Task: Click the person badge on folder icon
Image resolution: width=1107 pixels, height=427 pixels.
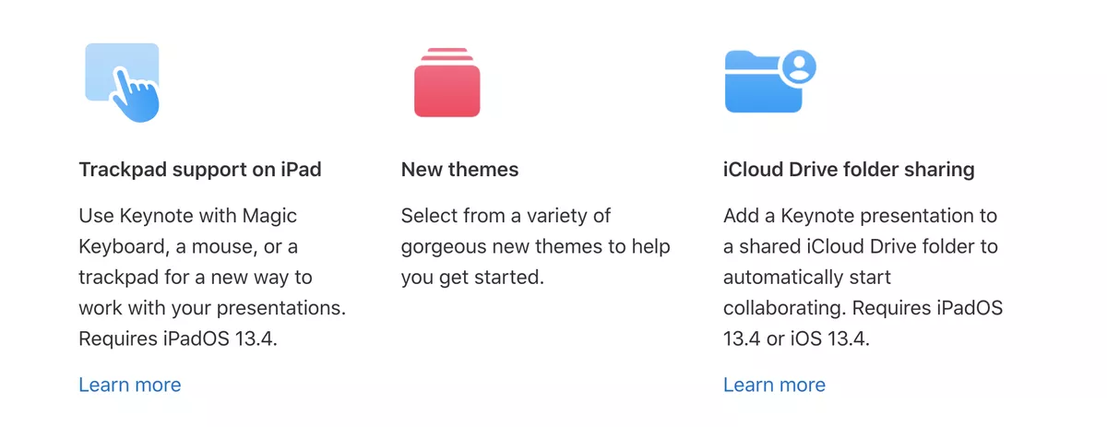Action: coord(799,65)
